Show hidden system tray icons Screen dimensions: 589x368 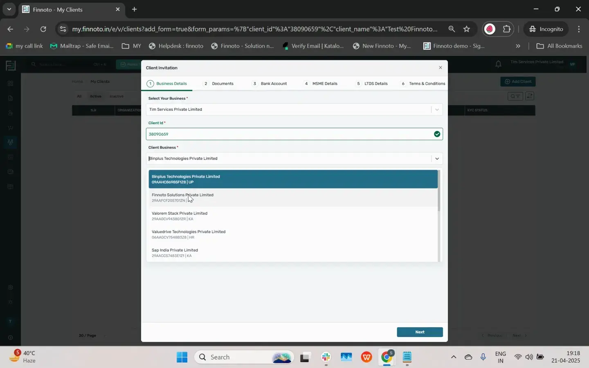click(x=454, y=357)
